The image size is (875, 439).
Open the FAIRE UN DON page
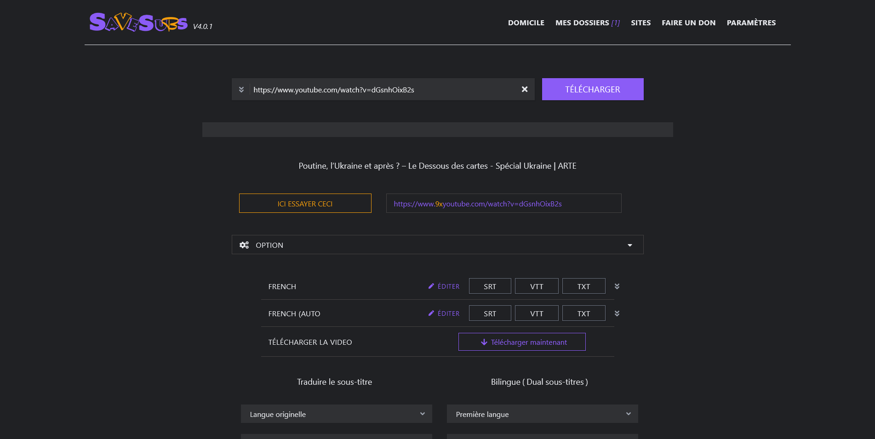pos(688,23)
